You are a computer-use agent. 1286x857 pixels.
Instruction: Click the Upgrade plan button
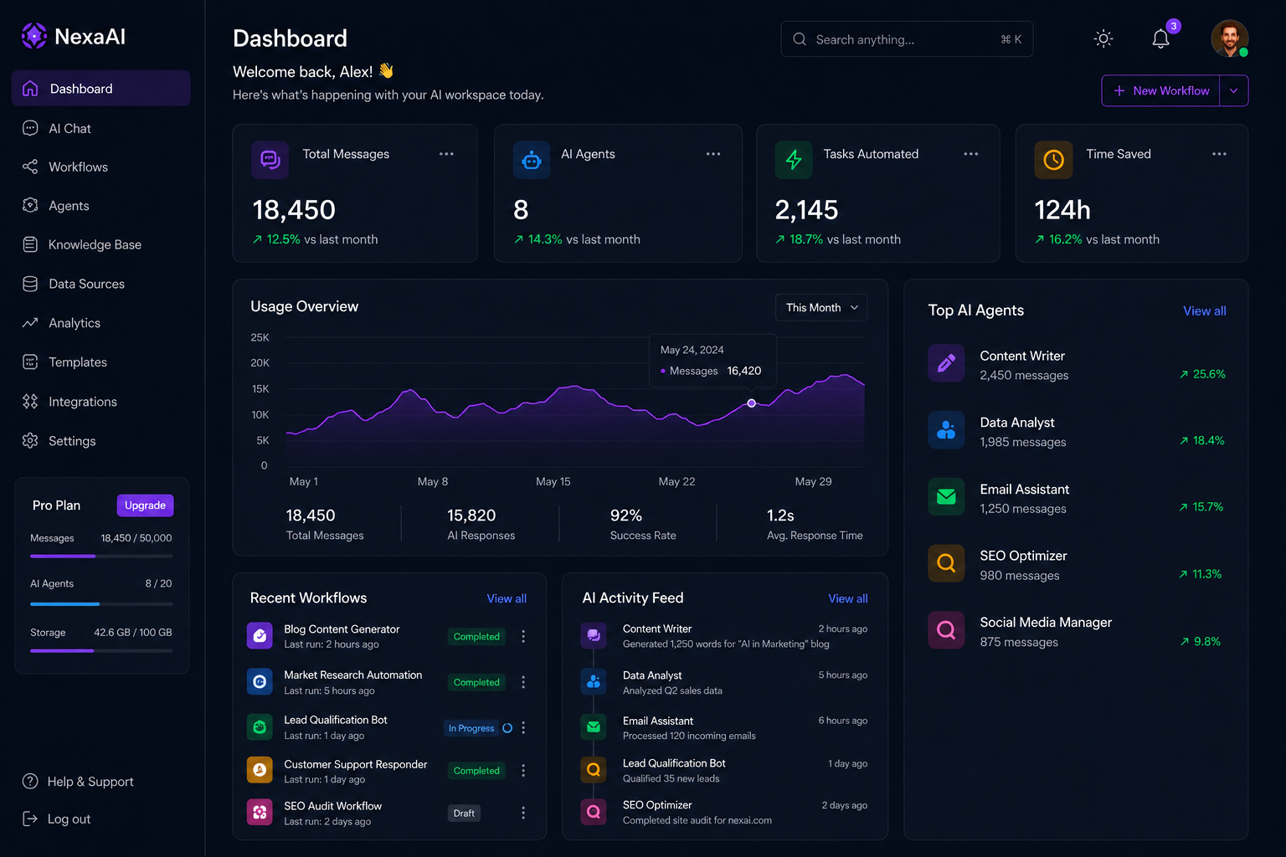tap(145, 505)
